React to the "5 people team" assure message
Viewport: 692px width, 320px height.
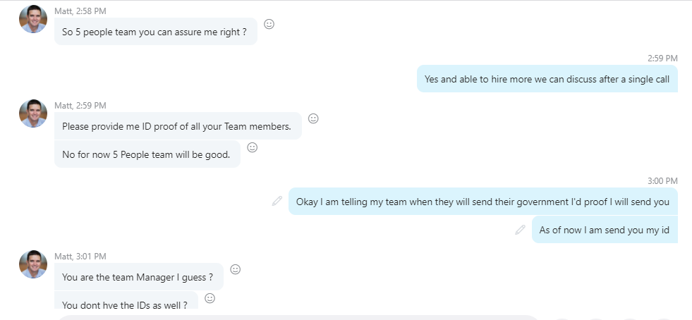click(x=269, y=24)
